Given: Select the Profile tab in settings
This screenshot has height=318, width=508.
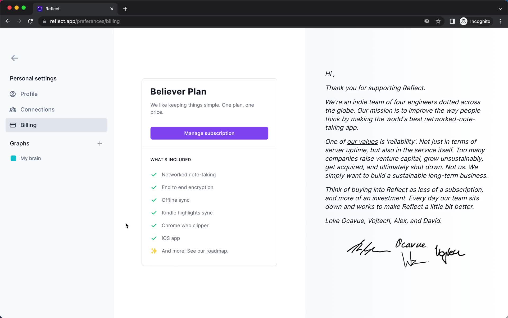Looking at the screenshot, I should [29, 94].
